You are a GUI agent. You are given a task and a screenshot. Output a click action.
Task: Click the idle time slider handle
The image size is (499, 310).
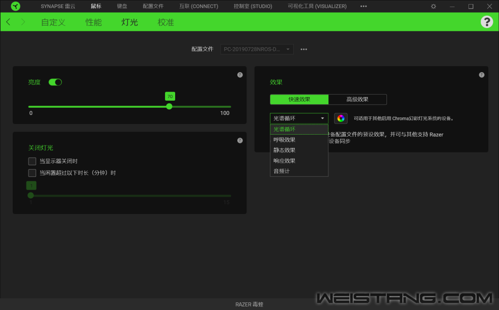pyautogui.click(x=31, y=195)
